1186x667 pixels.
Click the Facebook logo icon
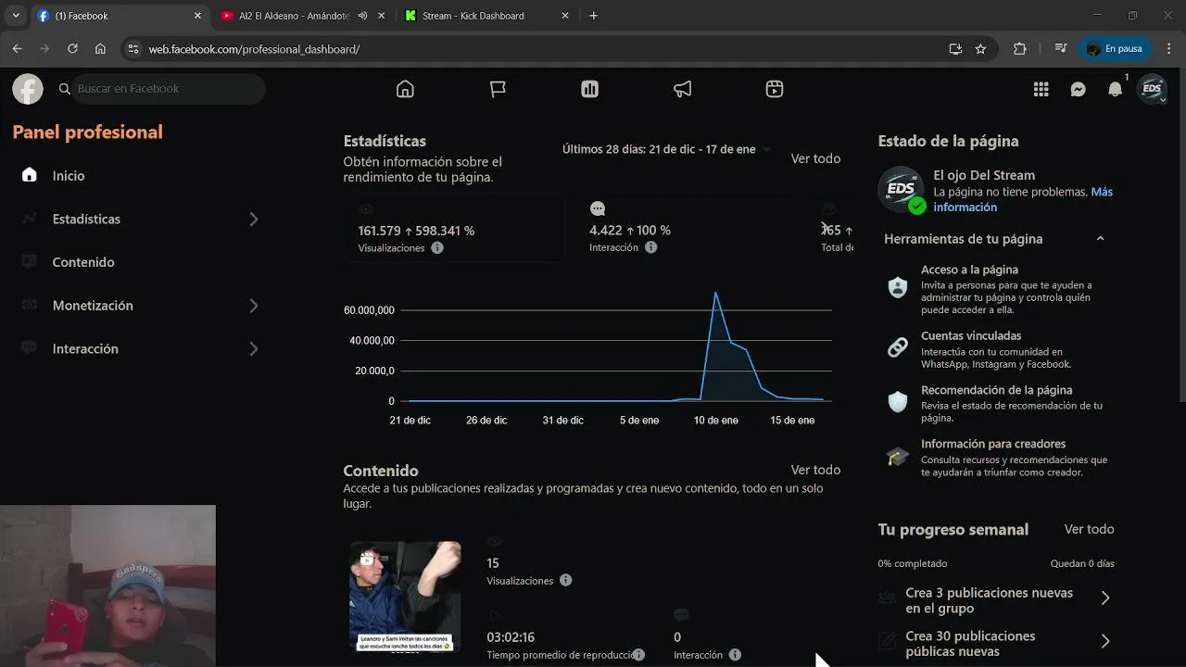(x=28, y=89)
